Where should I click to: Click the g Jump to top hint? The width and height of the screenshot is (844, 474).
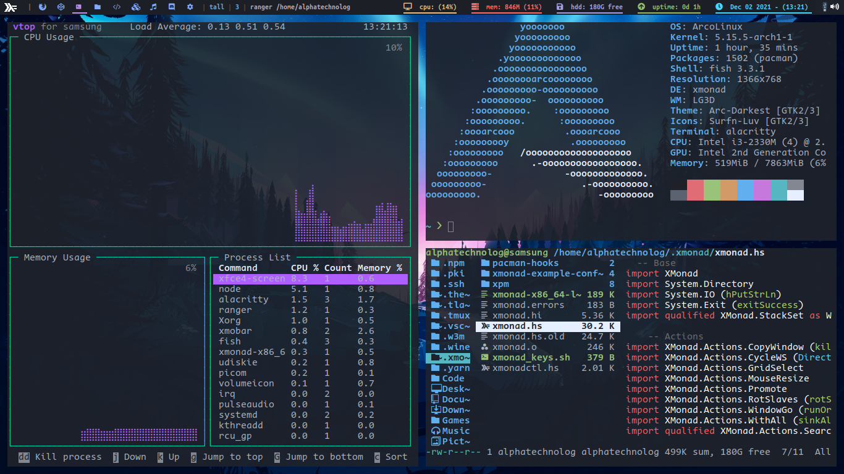click(x=227, y=457)
